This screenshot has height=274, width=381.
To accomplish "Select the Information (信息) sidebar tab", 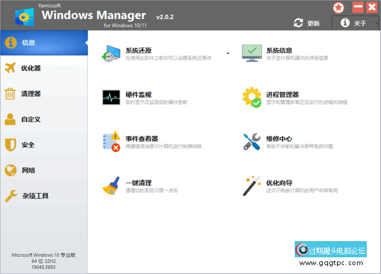I will click(x=43, y=43).
